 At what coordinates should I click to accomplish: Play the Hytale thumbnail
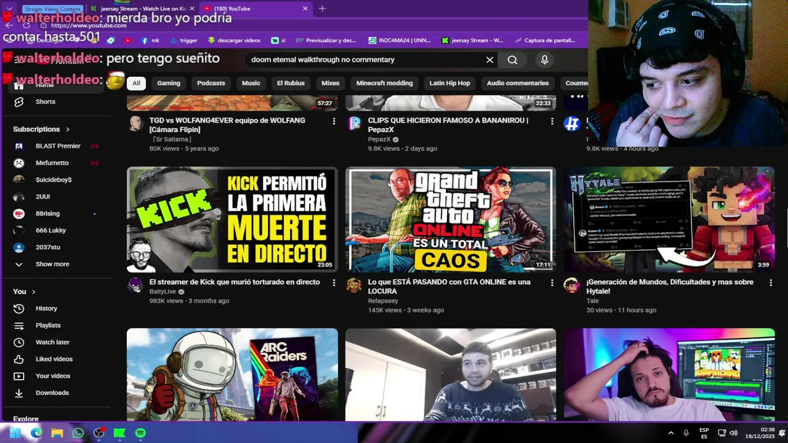[669, 220]
